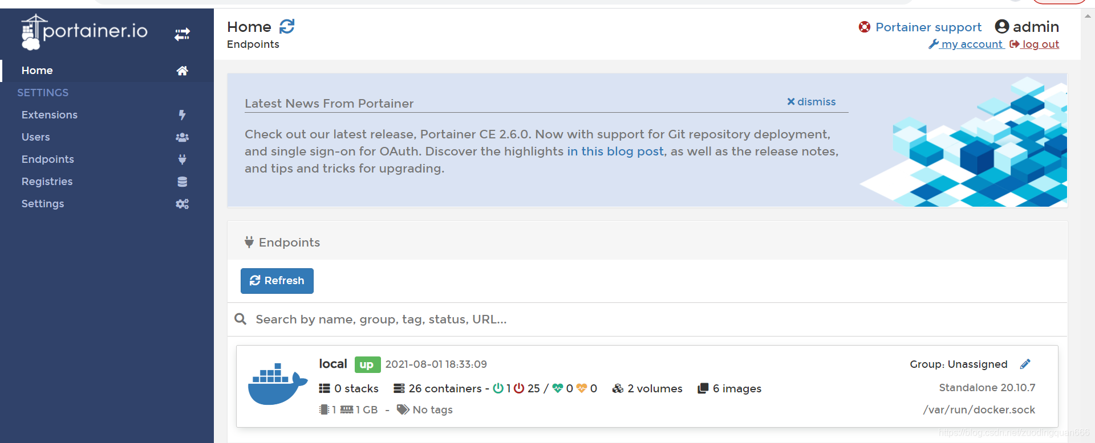Open the local endpoint name

click(333, 364)
